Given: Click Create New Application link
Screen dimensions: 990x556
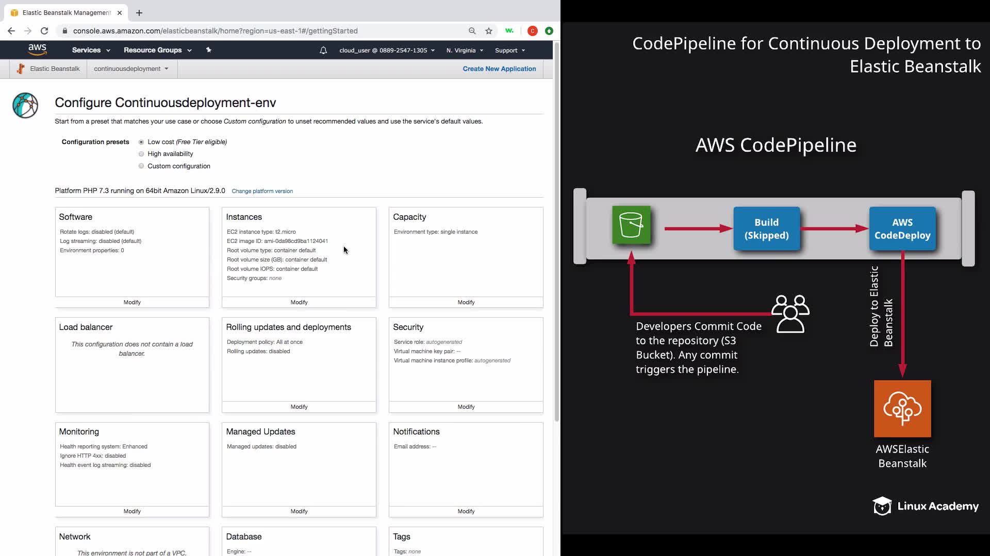Looking at the screenshot, I should [499, 69].
